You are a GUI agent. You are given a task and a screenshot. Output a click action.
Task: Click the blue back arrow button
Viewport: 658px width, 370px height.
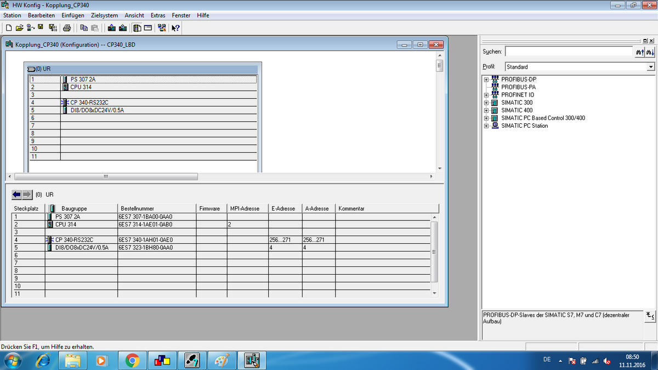[x=16, y=195]
